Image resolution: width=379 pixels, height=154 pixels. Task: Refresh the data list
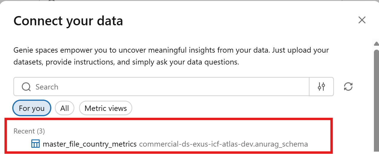tap(348, 87)
